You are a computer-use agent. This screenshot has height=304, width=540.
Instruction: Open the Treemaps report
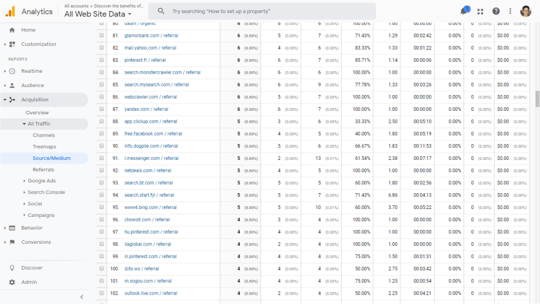44,147
